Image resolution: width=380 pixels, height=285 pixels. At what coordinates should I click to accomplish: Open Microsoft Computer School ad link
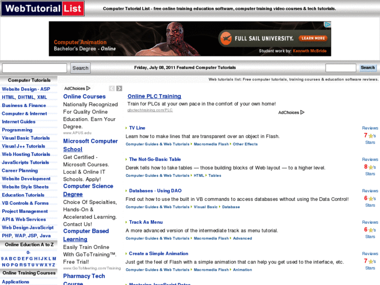click(90, 145)
